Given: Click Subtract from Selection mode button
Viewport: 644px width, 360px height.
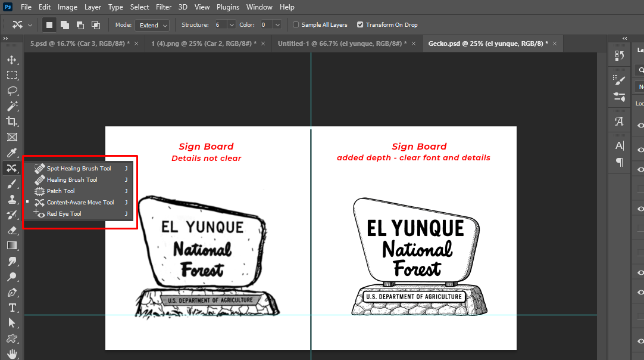Looking at the screenshot, I should click(80, 25).
